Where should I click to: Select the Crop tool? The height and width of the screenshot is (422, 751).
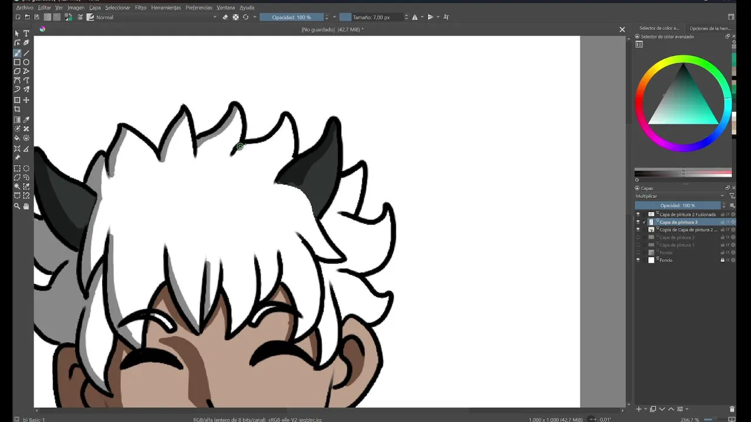(x=17, y=109)
